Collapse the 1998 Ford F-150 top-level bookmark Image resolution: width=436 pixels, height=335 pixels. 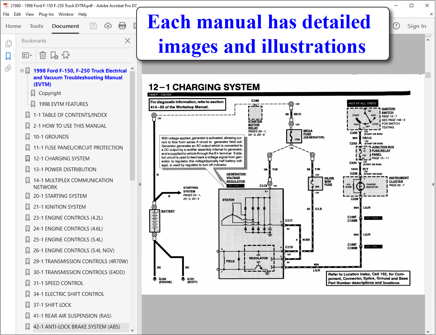[x=22, y=71]
